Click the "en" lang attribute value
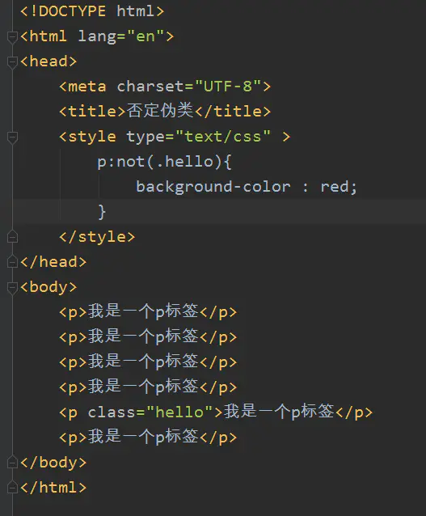The image size is (426, 516). [145, 36]
